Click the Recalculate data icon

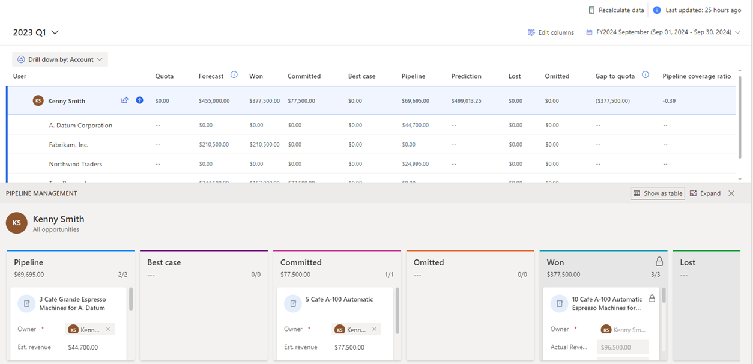pyautogui.click(x=591, y=10)
